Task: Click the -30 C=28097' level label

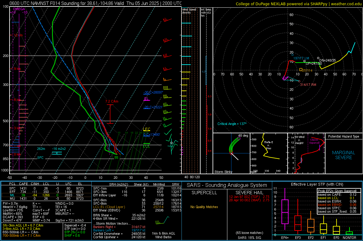Action: [x=153, y=92]
